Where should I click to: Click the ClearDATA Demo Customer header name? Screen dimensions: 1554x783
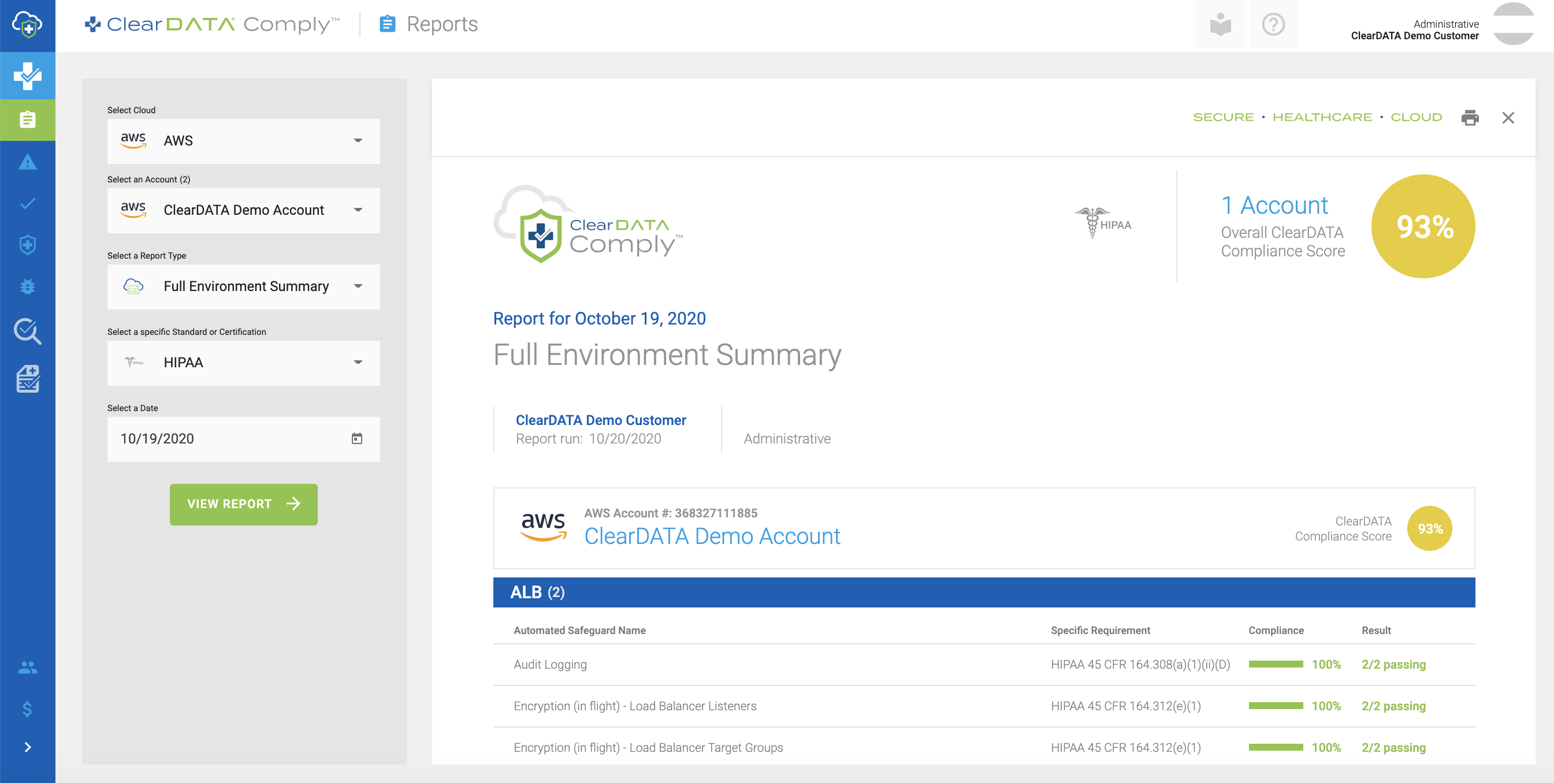(x=1414, y=36)
